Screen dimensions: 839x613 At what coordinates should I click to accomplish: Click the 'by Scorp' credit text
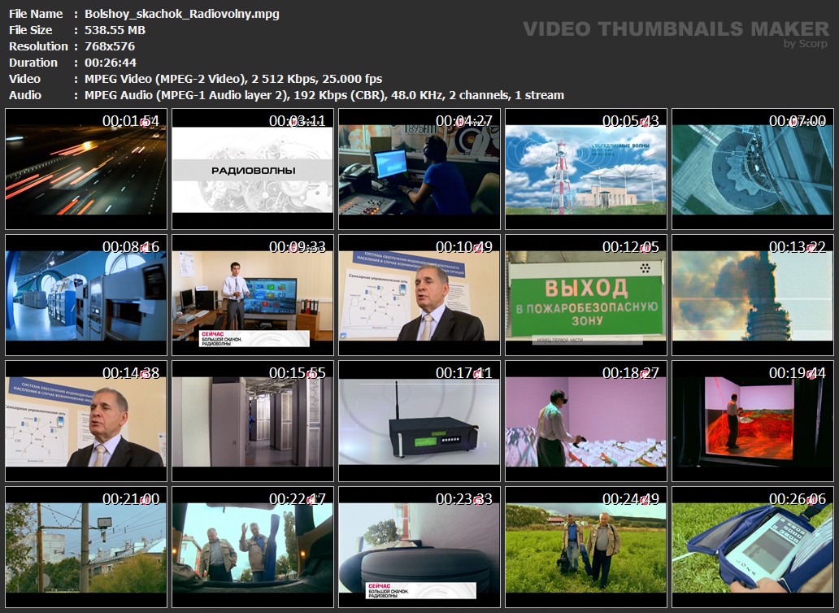806,44
